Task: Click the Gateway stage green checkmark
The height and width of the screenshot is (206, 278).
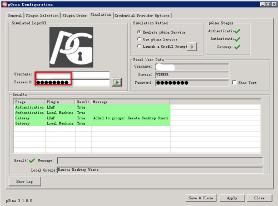Action: [x=237, y=47]
